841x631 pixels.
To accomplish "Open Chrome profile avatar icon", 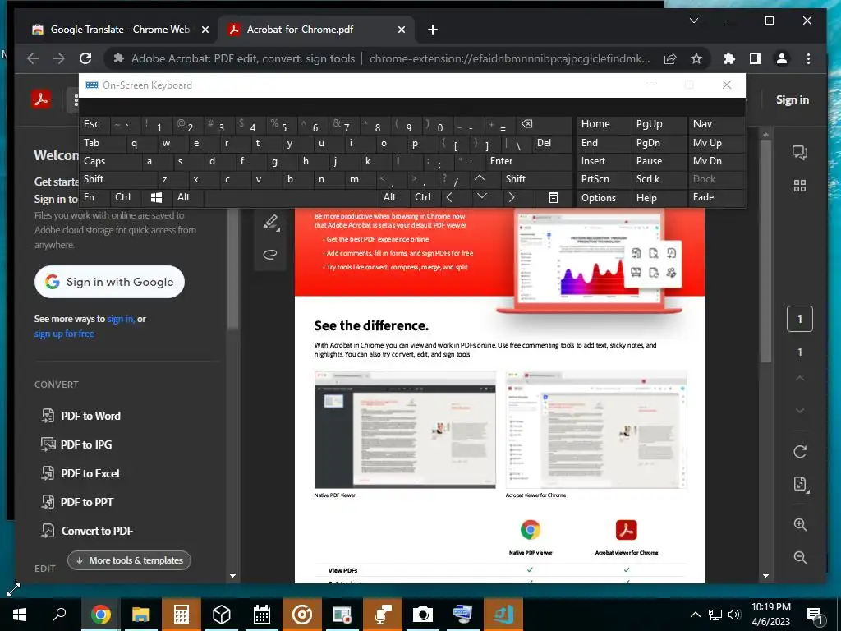I will 782,58.
